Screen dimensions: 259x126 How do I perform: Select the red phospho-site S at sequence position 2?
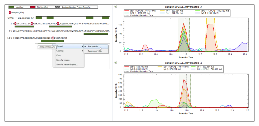(15, 24)
